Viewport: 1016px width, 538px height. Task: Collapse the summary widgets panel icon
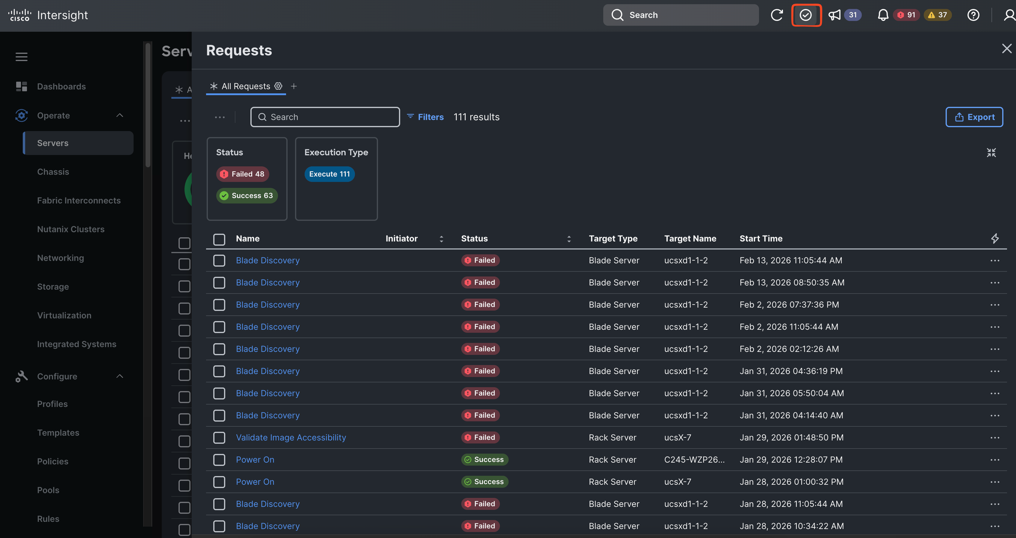pos(991,153)
